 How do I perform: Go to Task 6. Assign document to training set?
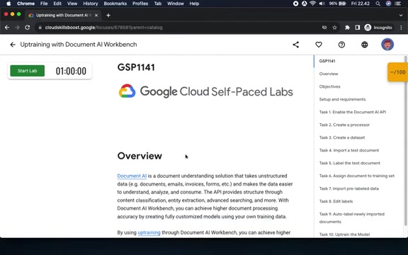pyautogui.click(x=357, y=176)
